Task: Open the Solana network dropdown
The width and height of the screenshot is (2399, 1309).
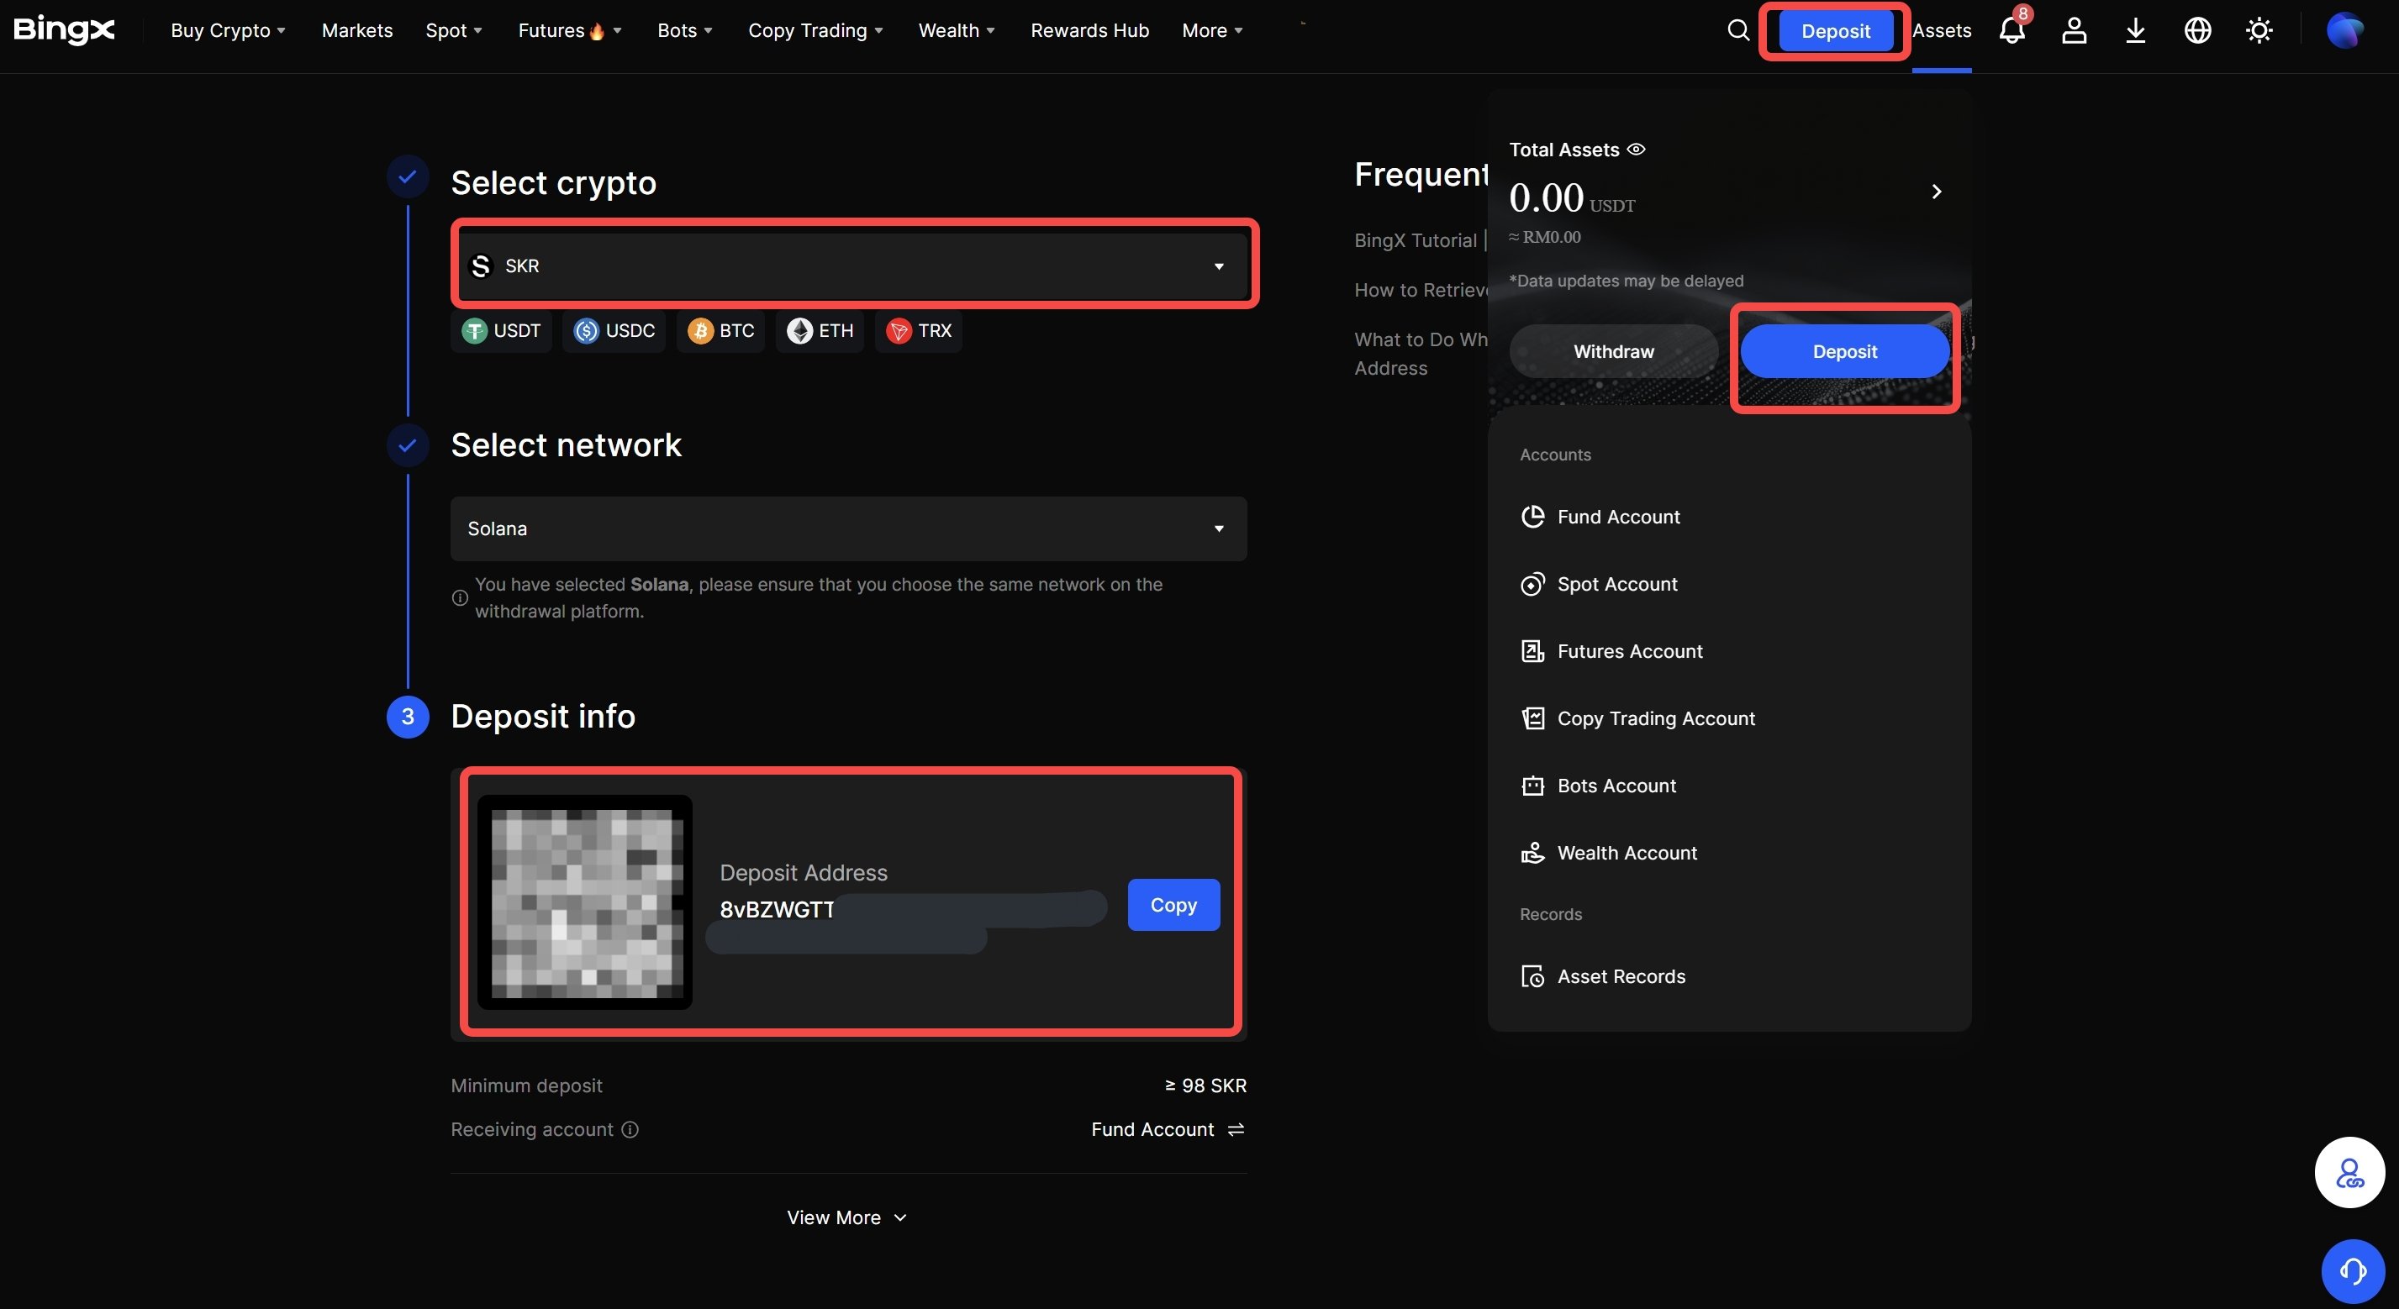Action: point(848,528)
